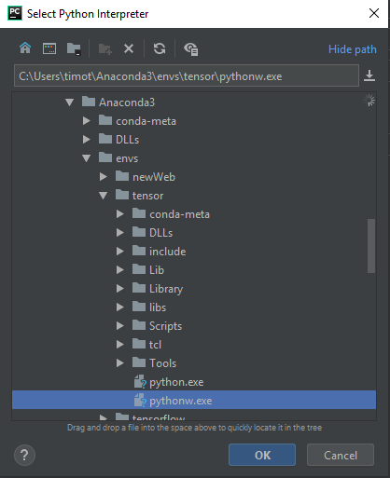
Task: Go to the Home directory icon
Action: coord(25,48)
